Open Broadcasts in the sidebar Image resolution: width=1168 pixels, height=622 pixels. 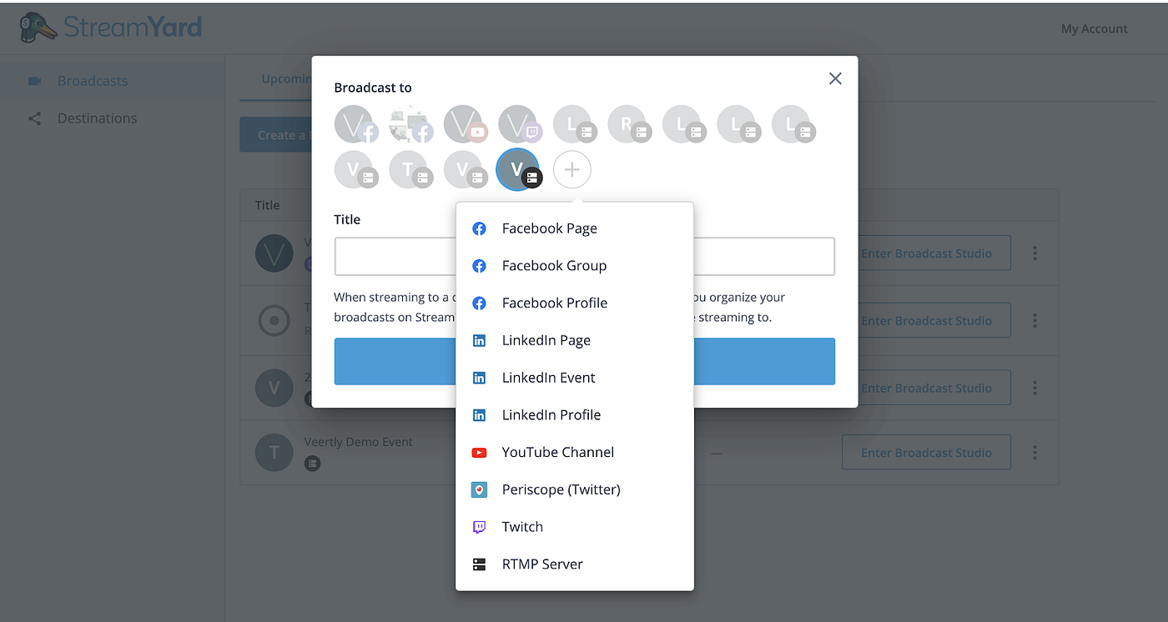tap(112, 81)
